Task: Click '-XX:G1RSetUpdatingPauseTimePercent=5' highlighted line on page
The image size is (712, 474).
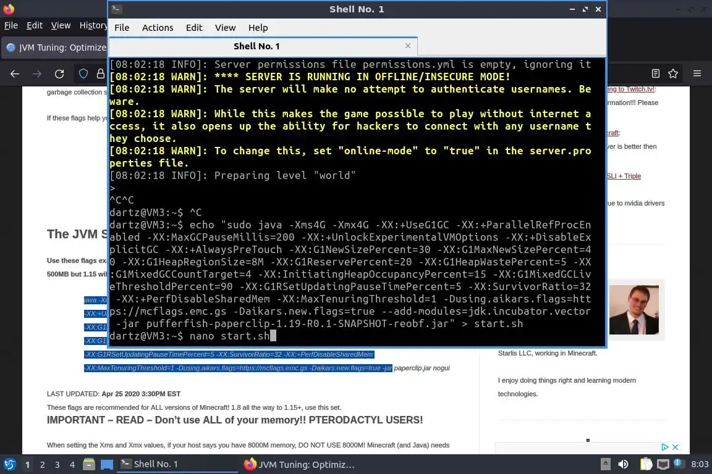Action: pos(229,354)
